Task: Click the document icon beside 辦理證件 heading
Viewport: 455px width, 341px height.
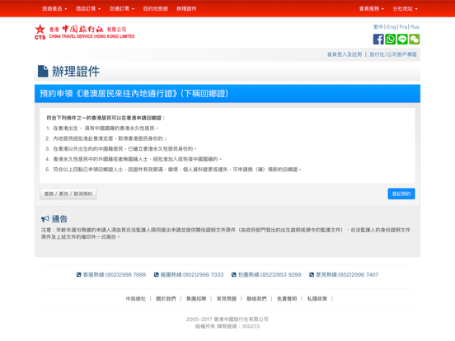Action: (x=43, y=71)
